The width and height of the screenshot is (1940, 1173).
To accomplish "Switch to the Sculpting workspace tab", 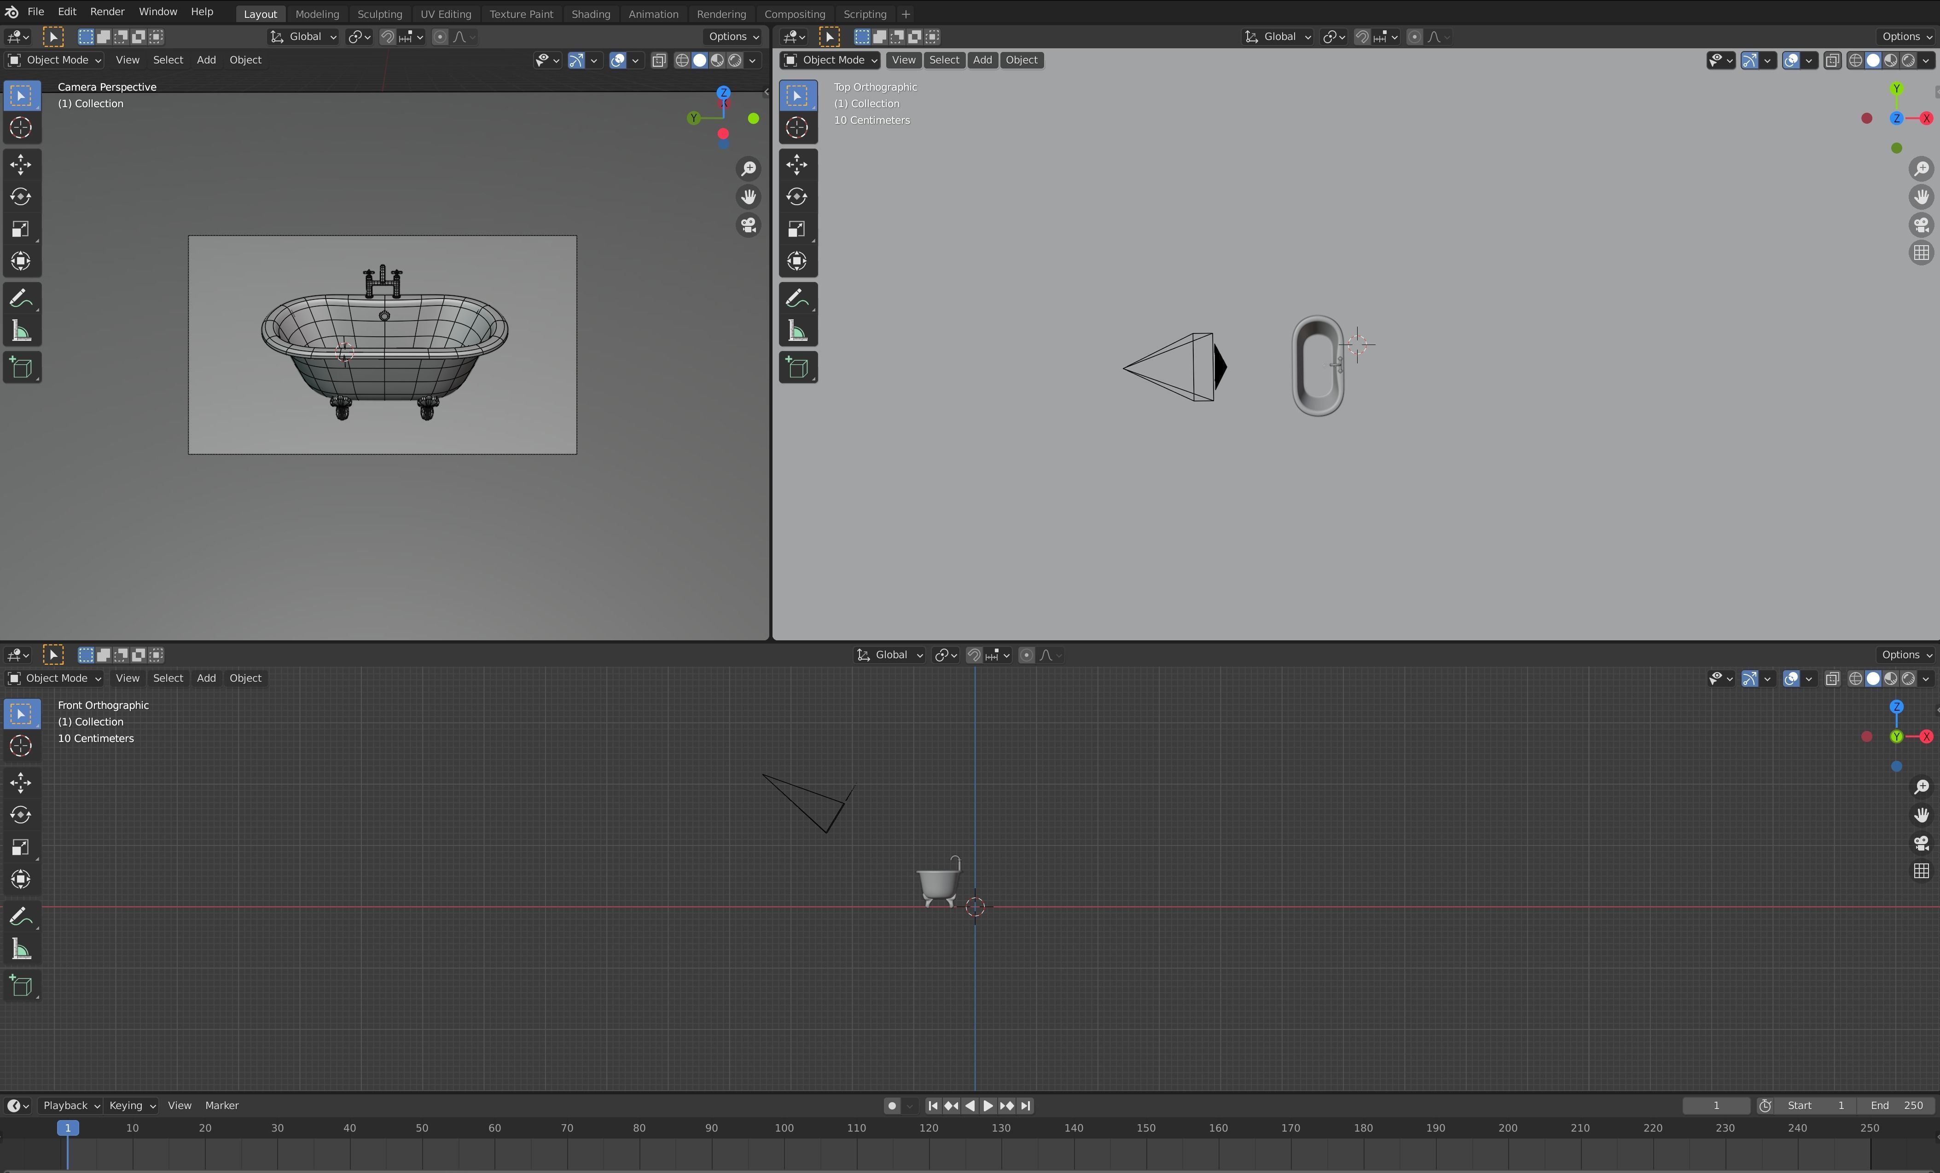I will 379,14.
